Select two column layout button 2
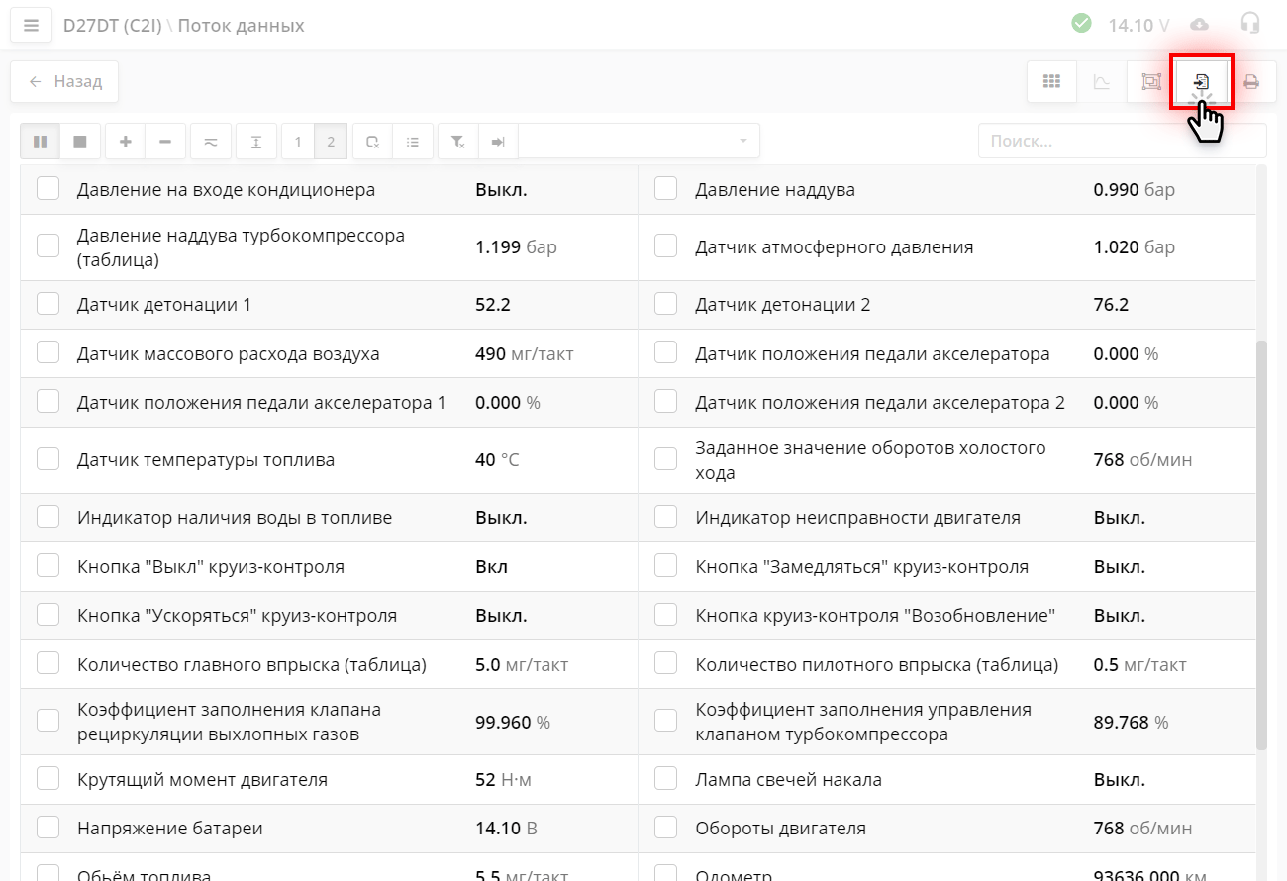Screen dimensions: 1287x881 331,142
